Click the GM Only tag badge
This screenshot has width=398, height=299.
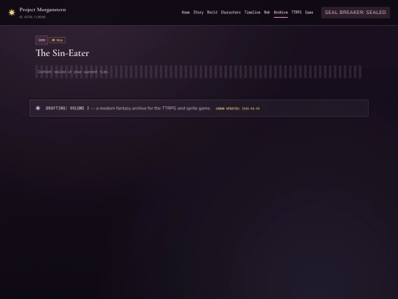point(57,40)
